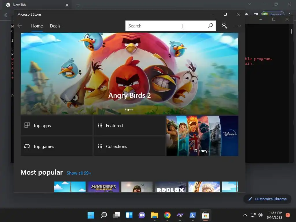Click the Microsoft Store taskbar icon
The width and height of the screenshot is (296, 222).
(x=206, y=215)
